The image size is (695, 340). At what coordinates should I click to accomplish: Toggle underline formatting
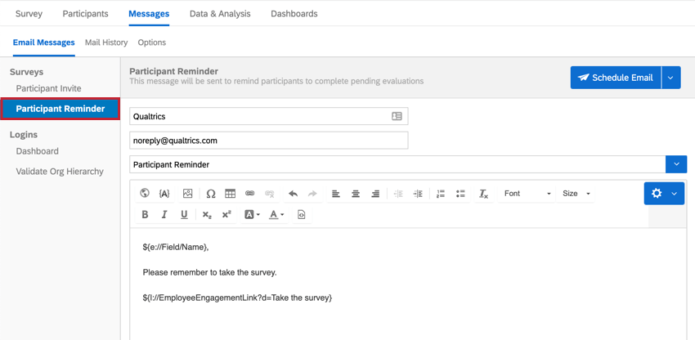[185, 215]
